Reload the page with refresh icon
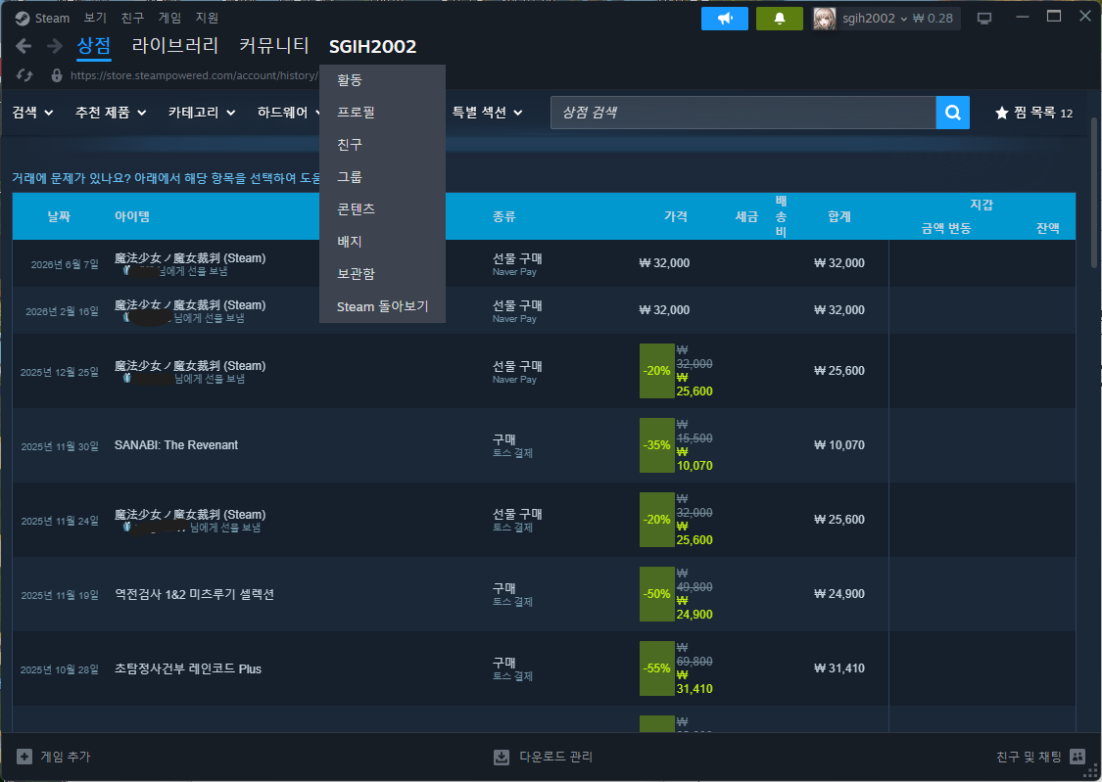This screenshot has height=782, width=1102. [24, 75]
